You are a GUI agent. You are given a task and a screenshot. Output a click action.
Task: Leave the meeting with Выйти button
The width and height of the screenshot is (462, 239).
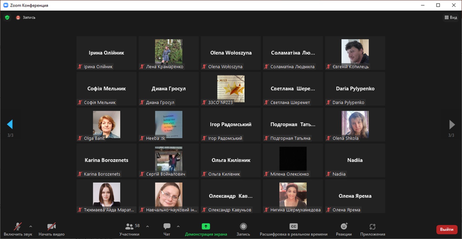tap(446, 229)
